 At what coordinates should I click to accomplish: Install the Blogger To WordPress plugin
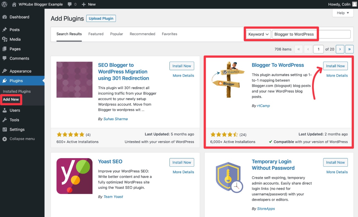click(335, 66)
